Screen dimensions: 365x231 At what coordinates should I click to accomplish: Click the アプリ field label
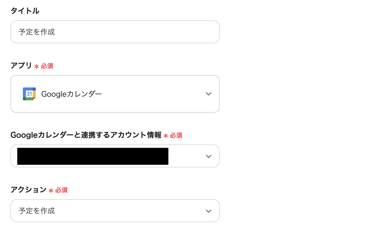tap(21, 65)
